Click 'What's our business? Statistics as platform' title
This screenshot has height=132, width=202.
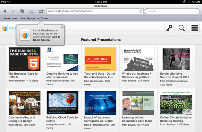[x=136, y=75]
